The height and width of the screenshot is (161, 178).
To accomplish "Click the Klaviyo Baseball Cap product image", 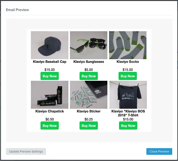I will [x=50, y=45].
